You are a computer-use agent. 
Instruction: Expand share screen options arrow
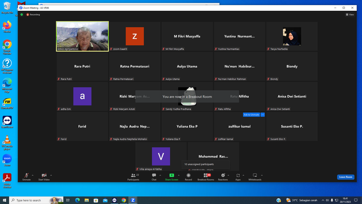(x=179, y=175)
